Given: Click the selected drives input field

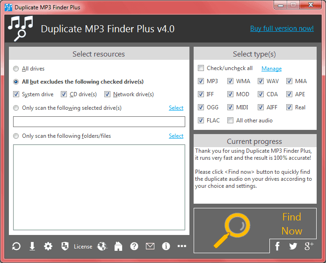Looking at the screenshot, I should tap(99, 121).
